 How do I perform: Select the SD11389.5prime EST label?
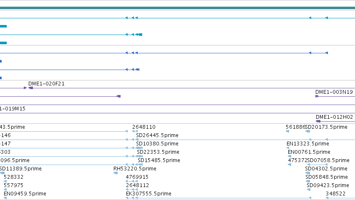[x=20, y=169]
